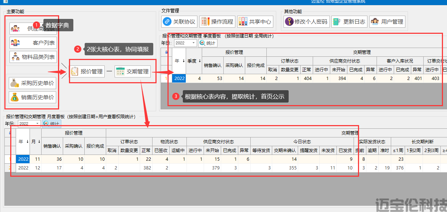The image size is (447, 212).
Task: Open the 客户列表 customer list icon
Action: (15, 43)
